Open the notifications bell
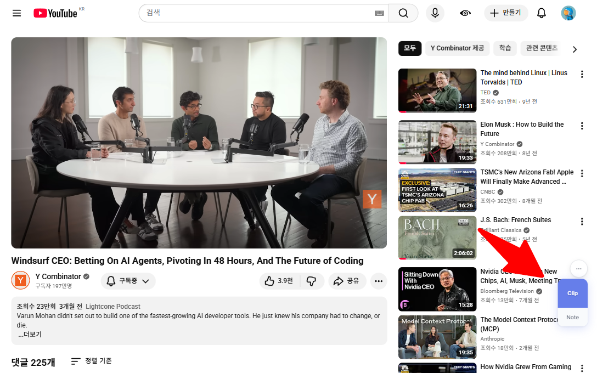The image size is (597, 373). 541,13
